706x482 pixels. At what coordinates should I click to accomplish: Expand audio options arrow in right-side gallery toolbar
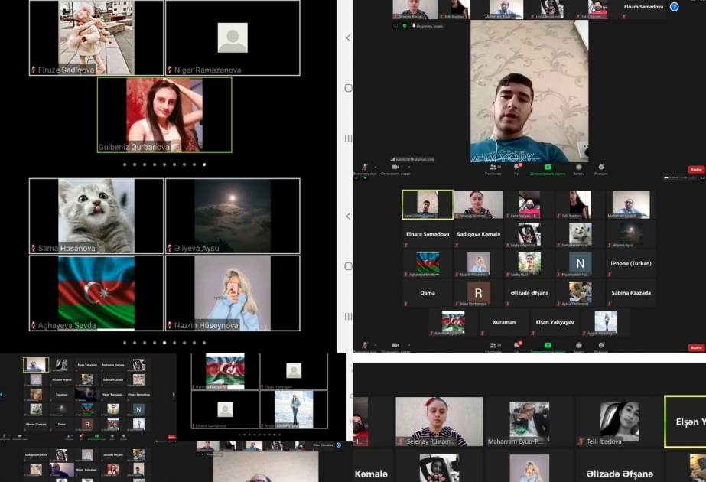tap(376, 344)
